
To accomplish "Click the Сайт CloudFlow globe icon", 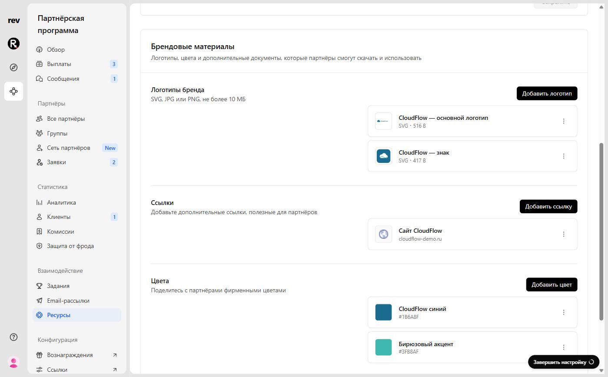I will [383, 234].
